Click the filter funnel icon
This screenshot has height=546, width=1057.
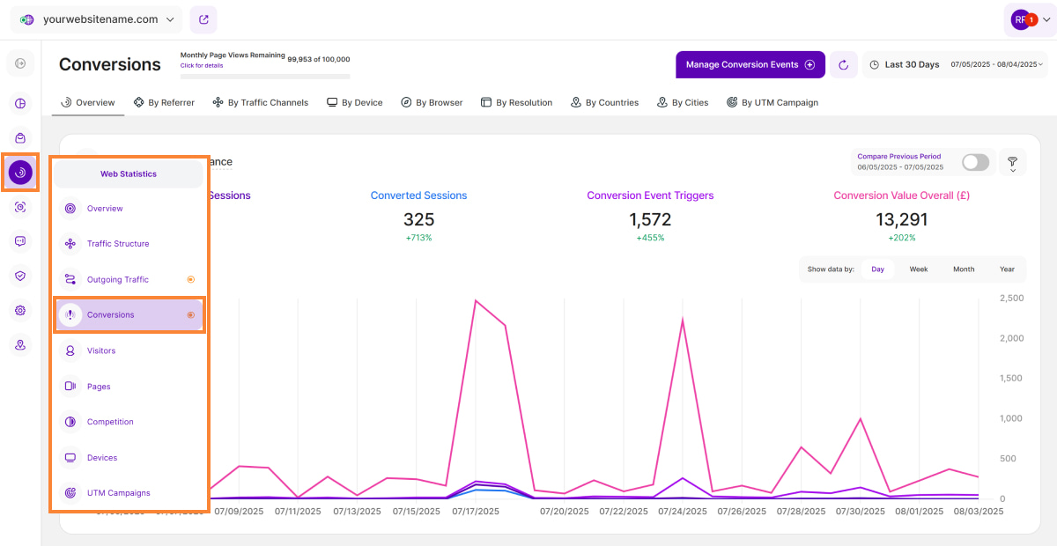(x=1012, y=163)
